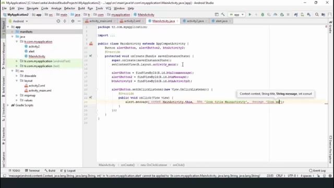Open the profiler gauge icon
This screenshot has width=334, height=188.
pyautogui.click(x=275, y=15)
